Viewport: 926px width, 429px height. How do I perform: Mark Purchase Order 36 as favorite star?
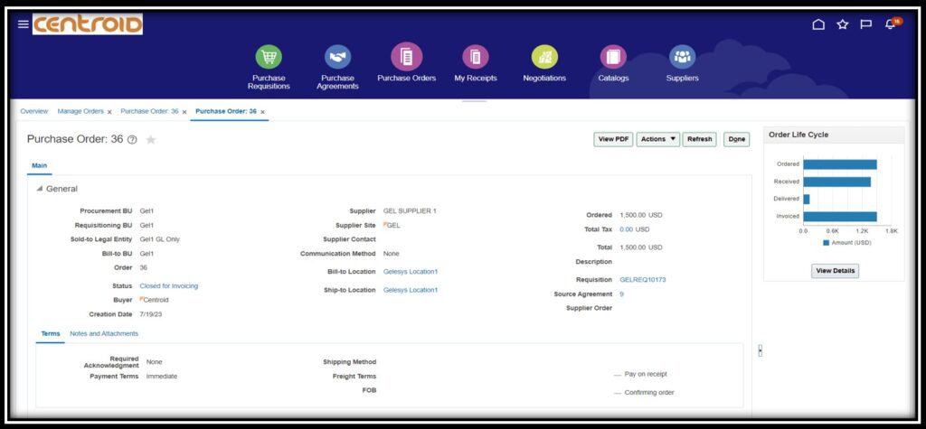pyautogui.click(x=151, y=140)
